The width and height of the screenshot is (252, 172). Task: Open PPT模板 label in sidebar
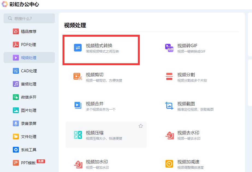tap(28, 163)
